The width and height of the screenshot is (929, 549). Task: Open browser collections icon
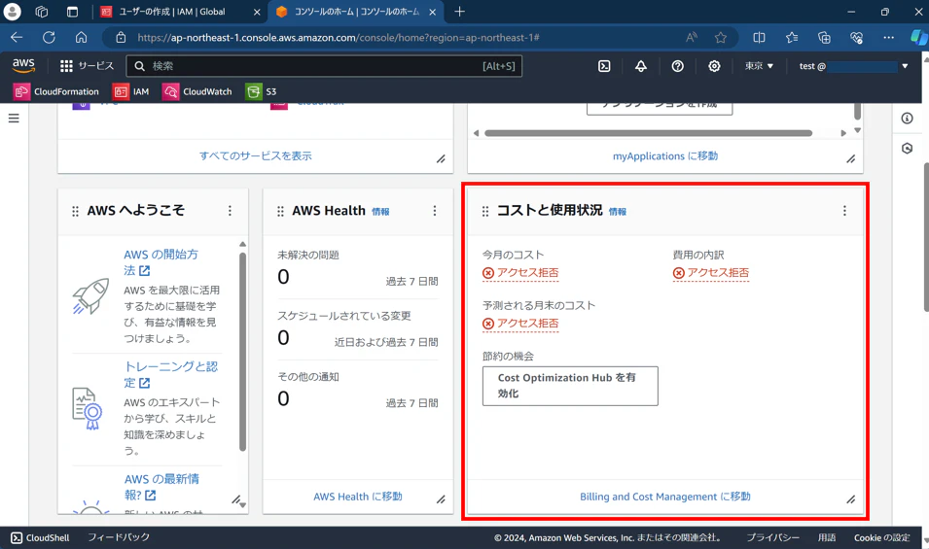pyautogui.click(x=824, y=37)
